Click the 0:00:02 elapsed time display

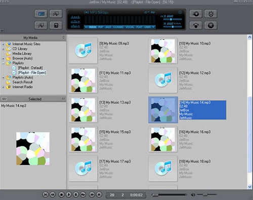(136, 195)
